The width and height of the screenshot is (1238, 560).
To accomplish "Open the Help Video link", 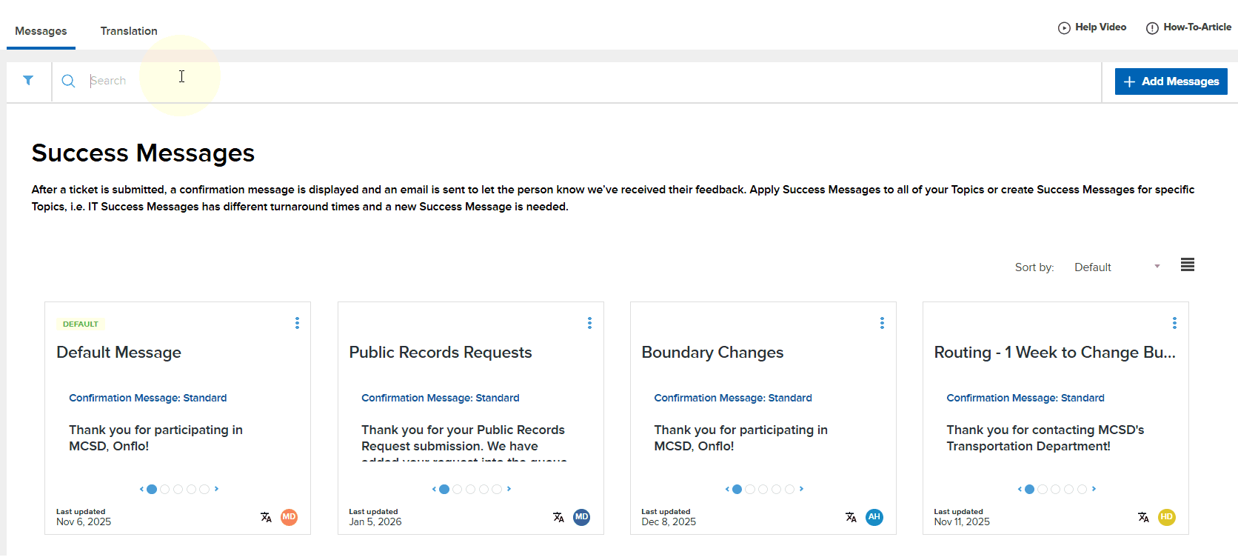I will point(1092,27).
